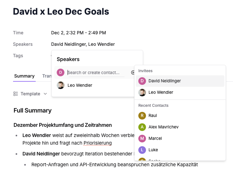Click Leo Wendler's name in the Speakers popup

[80, 85]
